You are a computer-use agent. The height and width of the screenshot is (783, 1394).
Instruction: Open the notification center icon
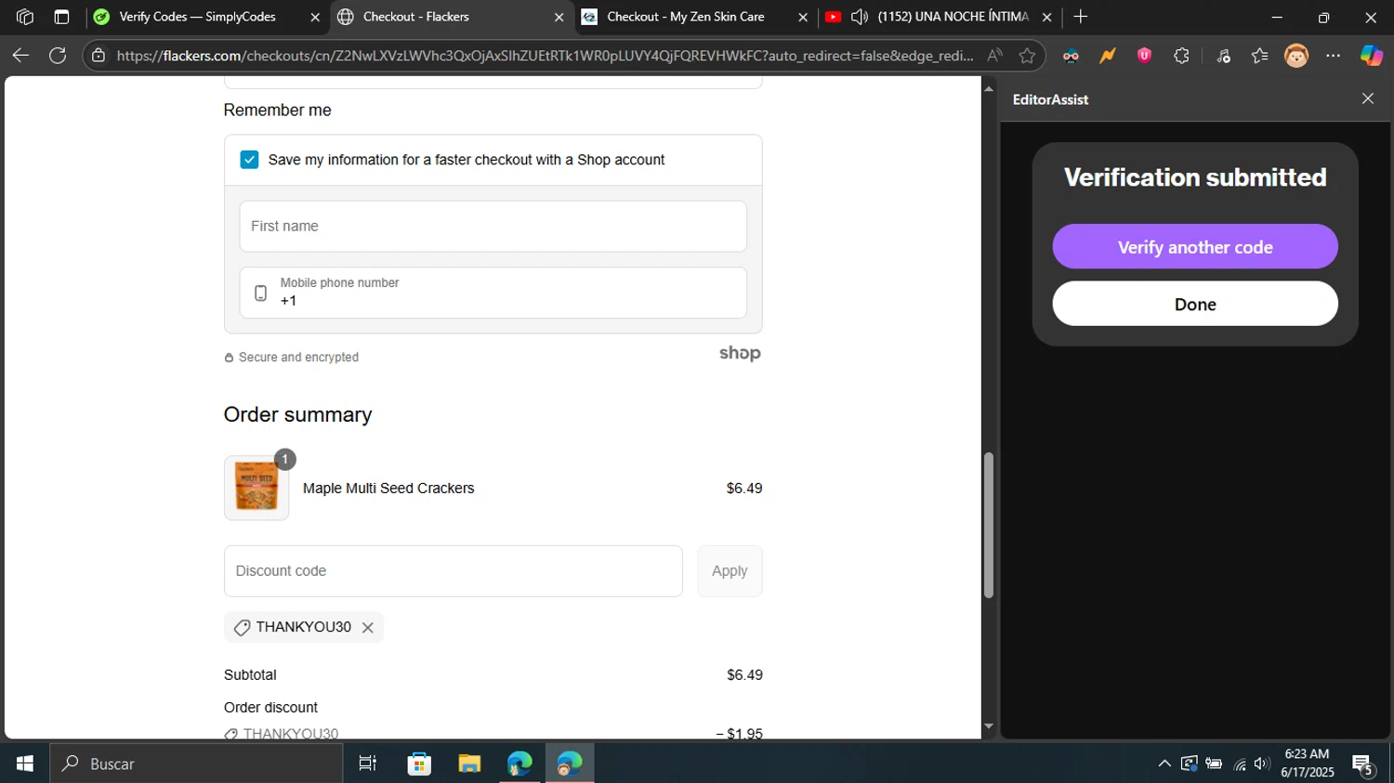point(1363,763)
